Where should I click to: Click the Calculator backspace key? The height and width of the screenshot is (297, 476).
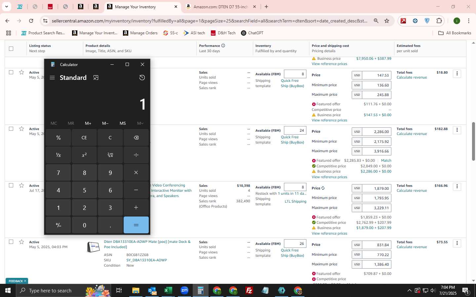136,138
